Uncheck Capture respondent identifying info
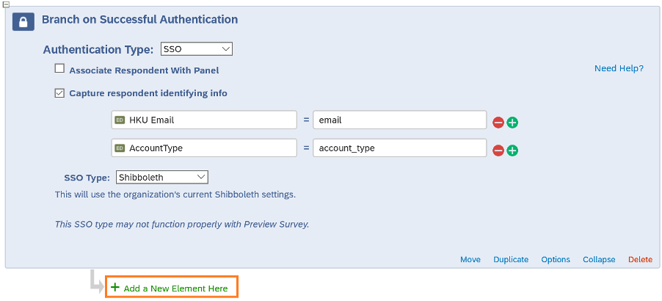The width and height of the screenshot is (662, 301). click(x=59, y=93)
